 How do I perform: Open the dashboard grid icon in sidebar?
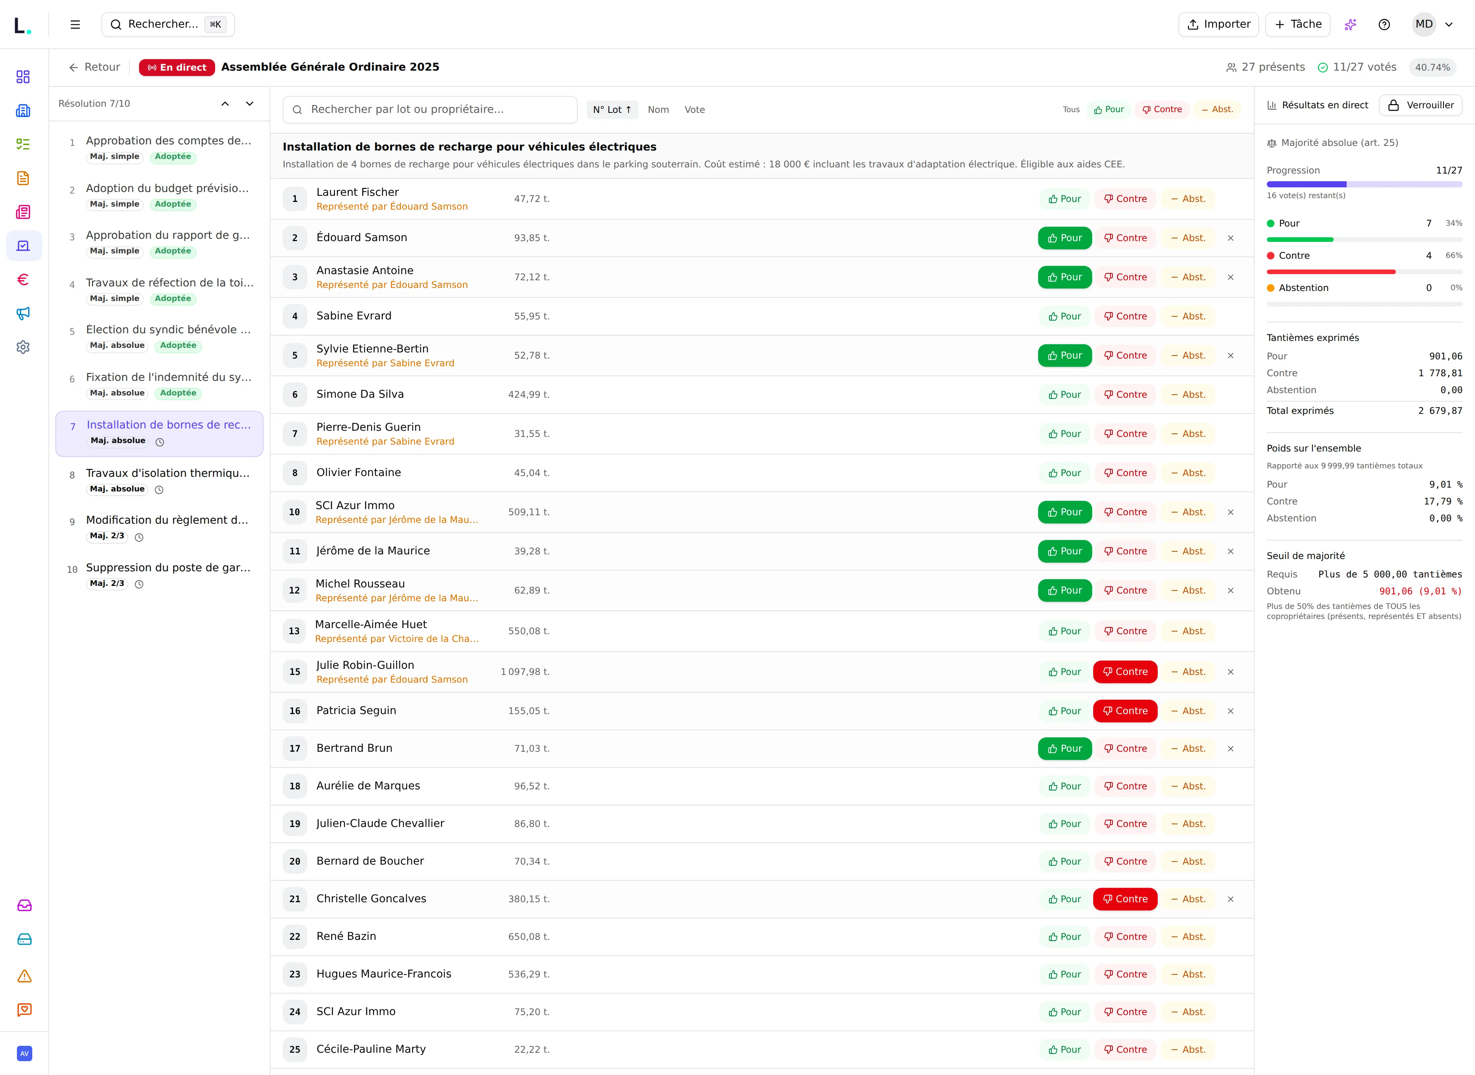23,77
